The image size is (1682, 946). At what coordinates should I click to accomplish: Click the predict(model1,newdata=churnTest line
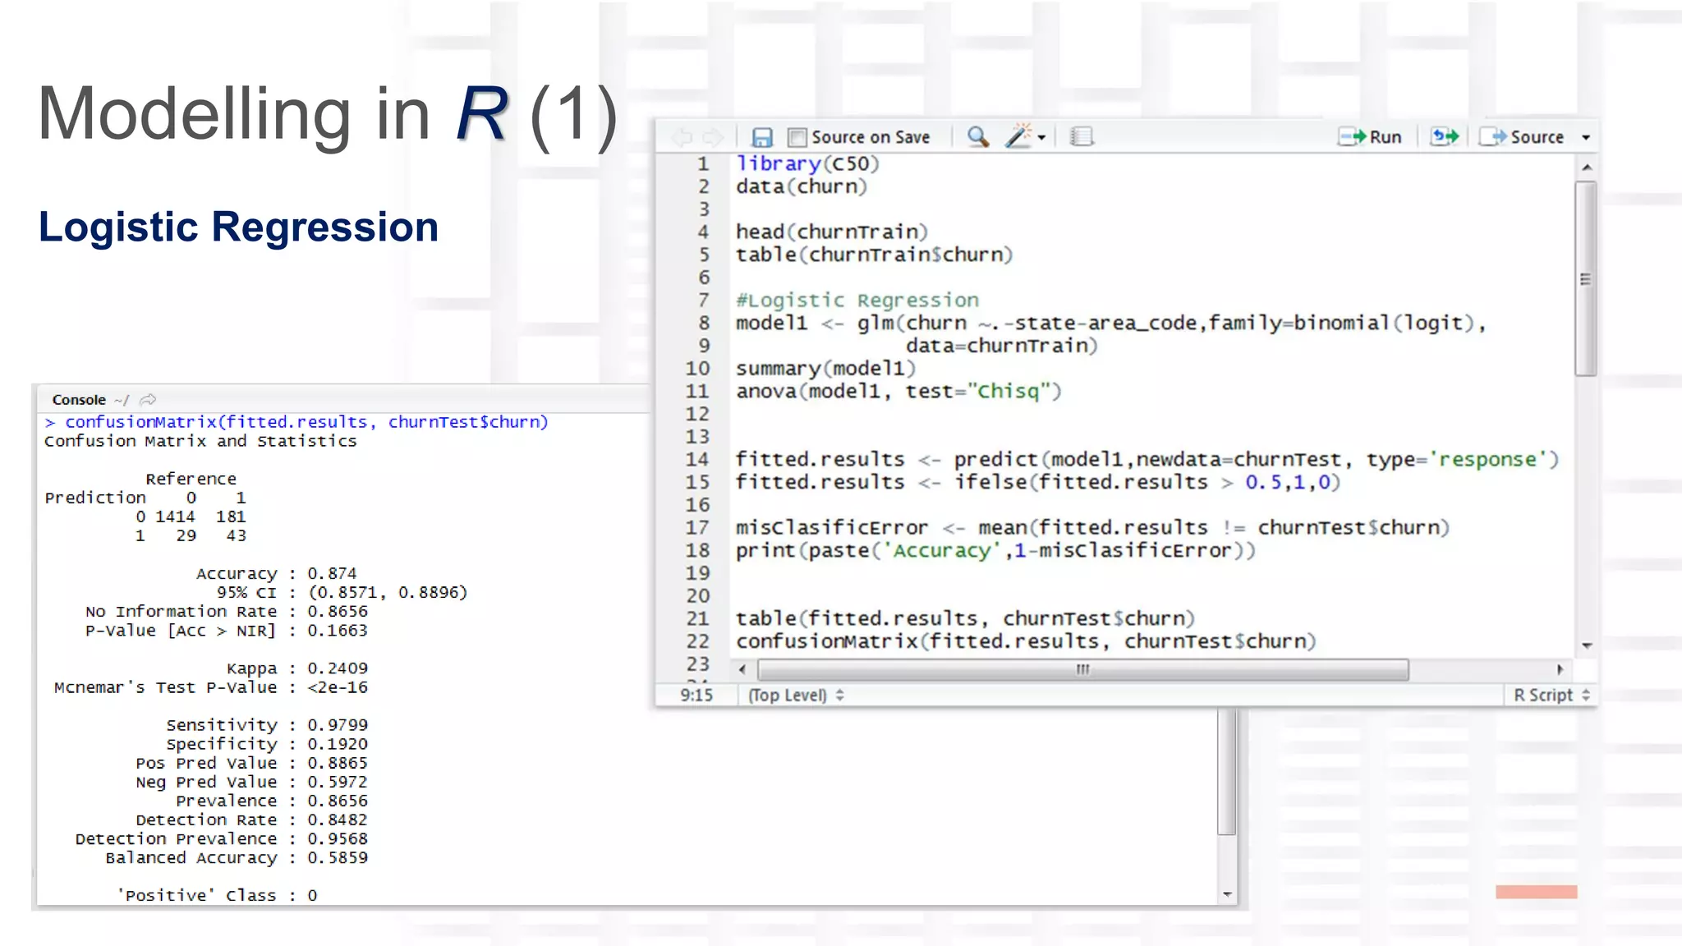click(1147, 460)
